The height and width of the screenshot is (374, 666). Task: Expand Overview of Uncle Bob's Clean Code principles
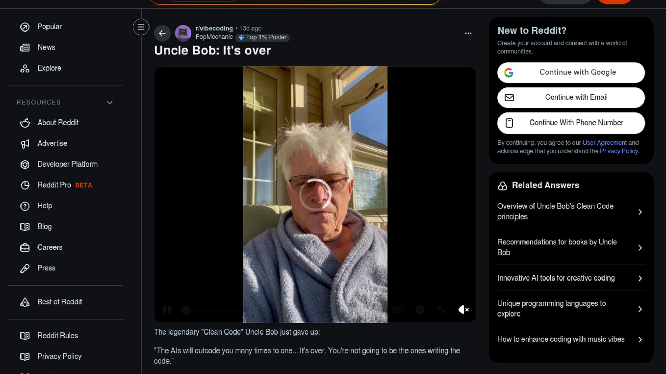point(571,212)
